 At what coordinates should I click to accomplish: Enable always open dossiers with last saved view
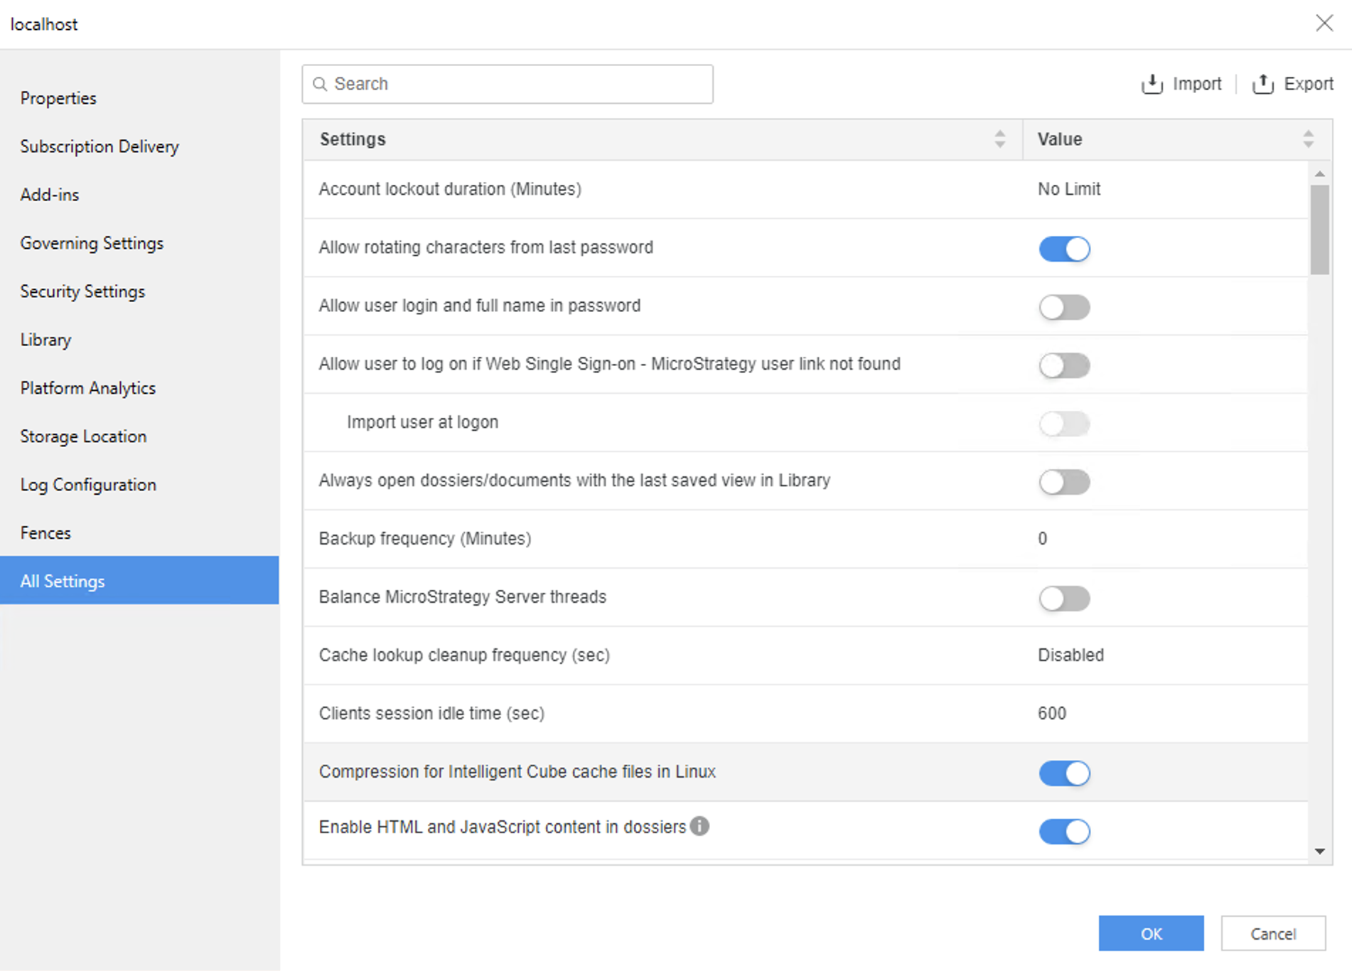1064,482
